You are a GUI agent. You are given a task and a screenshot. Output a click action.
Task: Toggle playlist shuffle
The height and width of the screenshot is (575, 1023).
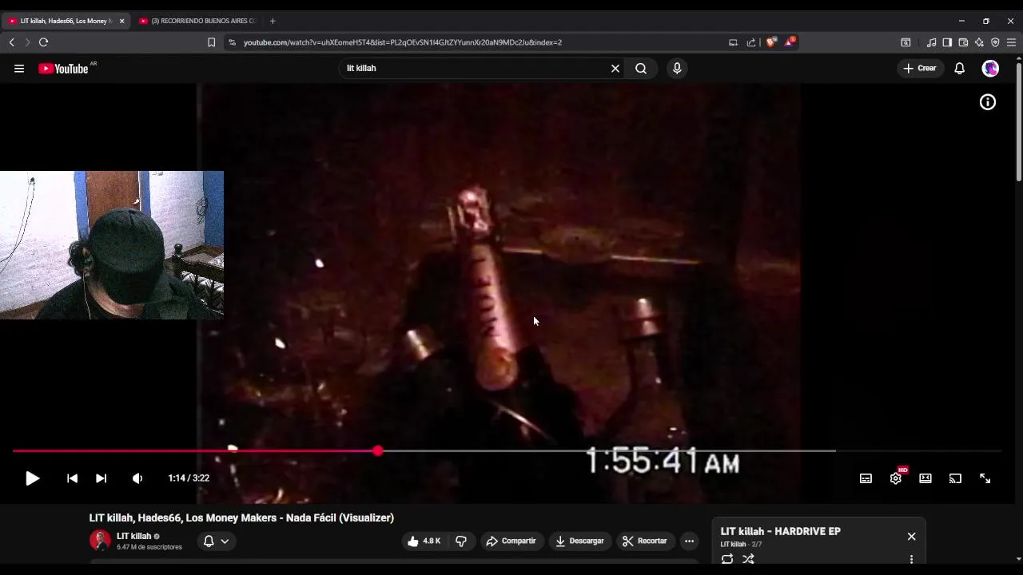click(748, 559)
